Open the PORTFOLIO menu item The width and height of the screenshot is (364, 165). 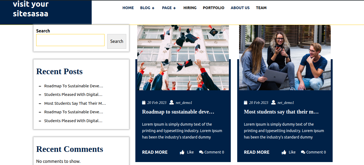(214, 8)
